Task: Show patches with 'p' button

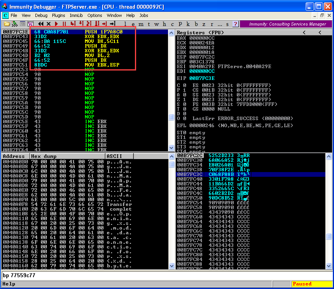Action: click(180, 24)
